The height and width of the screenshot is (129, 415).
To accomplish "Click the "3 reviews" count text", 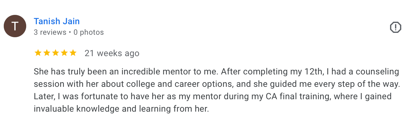I will pyautogui.click(x=50, y=32).
